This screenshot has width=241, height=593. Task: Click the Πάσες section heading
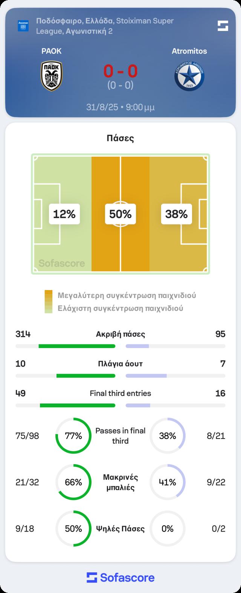(x=120, y=138)
